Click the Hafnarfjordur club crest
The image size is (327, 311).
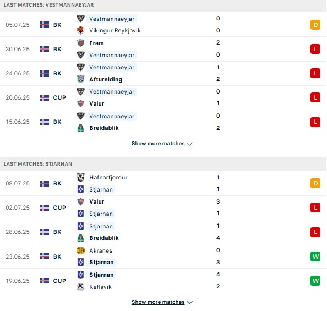coord(80,177)
